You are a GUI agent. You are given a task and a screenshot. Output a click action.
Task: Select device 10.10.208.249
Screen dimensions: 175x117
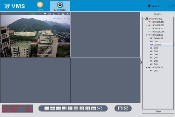[158, 32]
